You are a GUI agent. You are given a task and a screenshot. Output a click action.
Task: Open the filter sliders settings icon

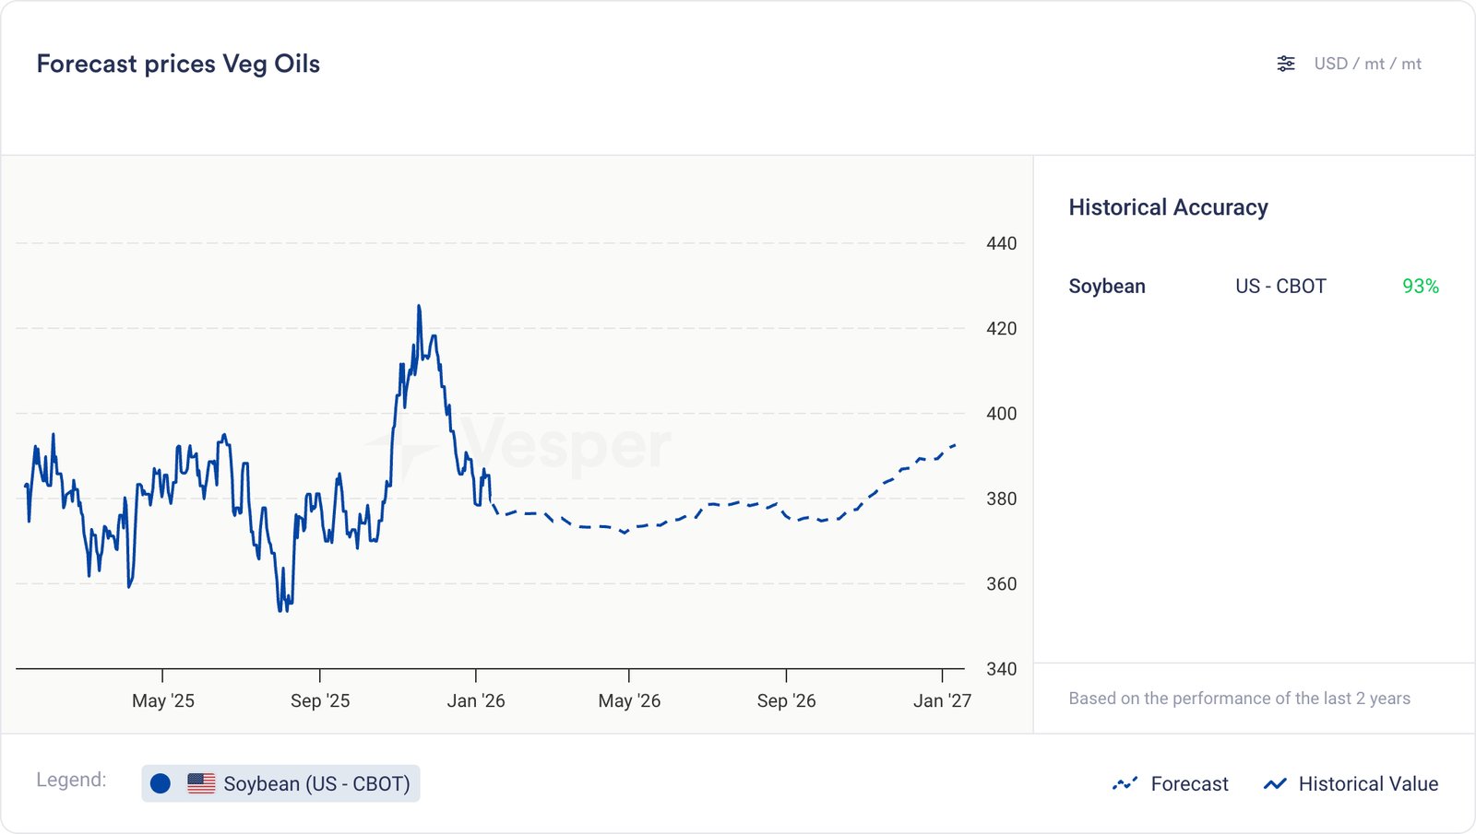click(x=1285, y=64)
